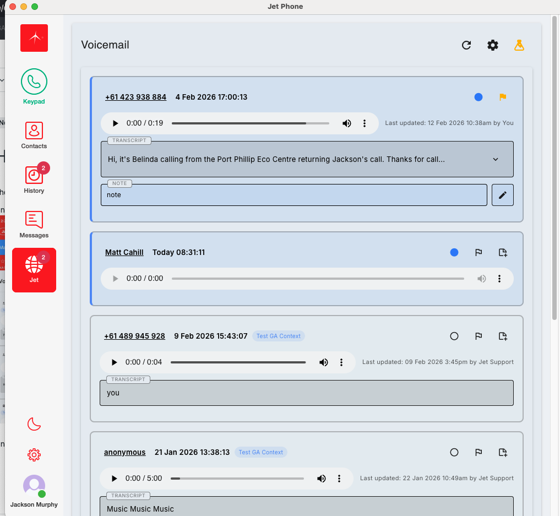
Task: Open caller +61 489 945 928
Action: point(135,336)
